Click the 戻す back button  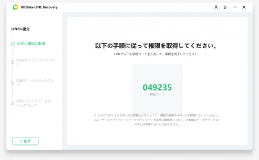(x=25, y=141)
